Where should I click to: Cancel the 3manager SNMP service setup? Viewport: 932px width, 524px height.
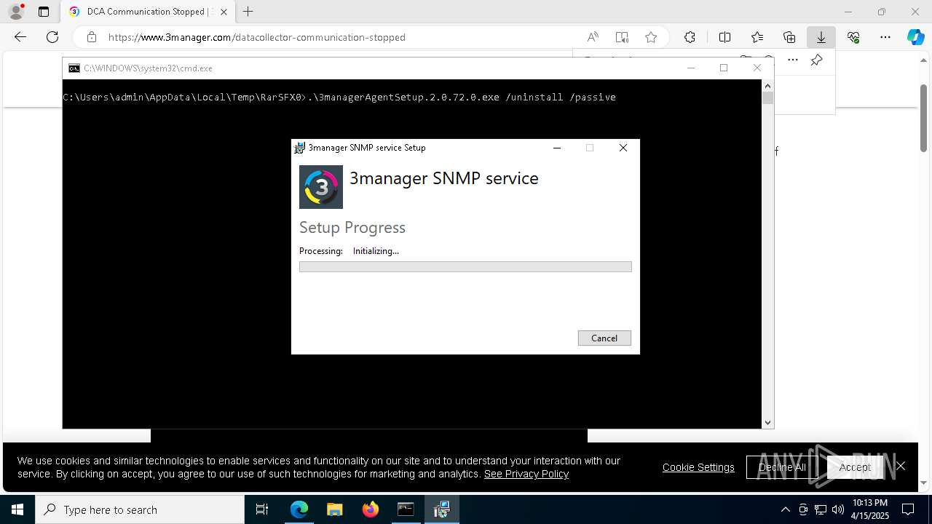pos(604,338)
